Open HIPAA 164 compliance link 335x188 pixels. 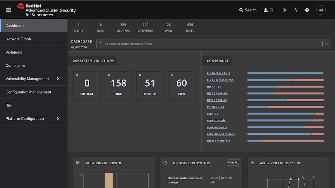click(214, 87)
